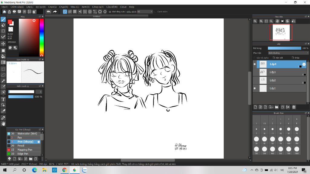Select Edge Pen brush

click(24, 154)
